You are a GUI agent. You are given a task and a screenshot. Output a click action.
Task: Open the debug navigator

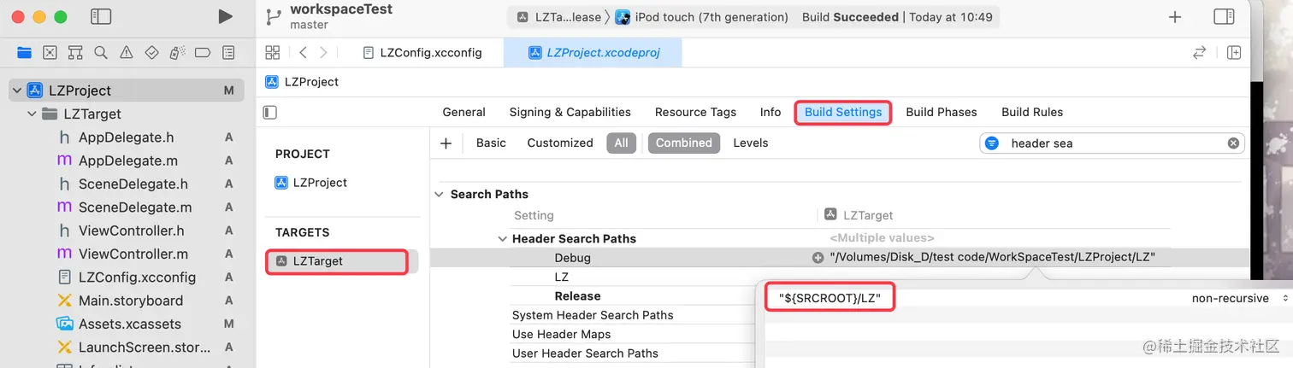pyautogui.click(x=177, y=53)
